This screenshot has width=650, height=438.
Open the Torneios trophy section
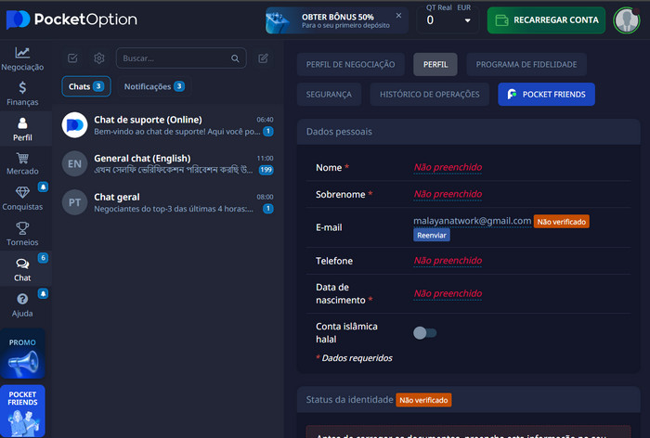click(x=22, y=234)
